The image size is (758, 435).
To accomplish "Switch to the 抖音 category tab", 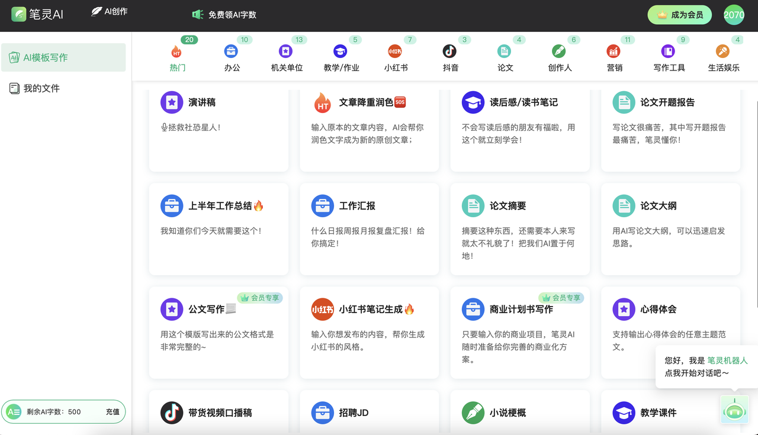I will [x=450, y=59].
